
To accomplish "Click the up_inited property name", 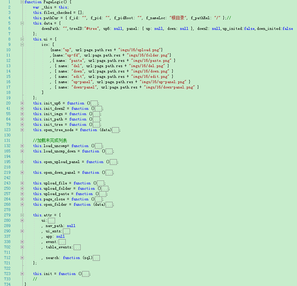I will tap(232, 28).
